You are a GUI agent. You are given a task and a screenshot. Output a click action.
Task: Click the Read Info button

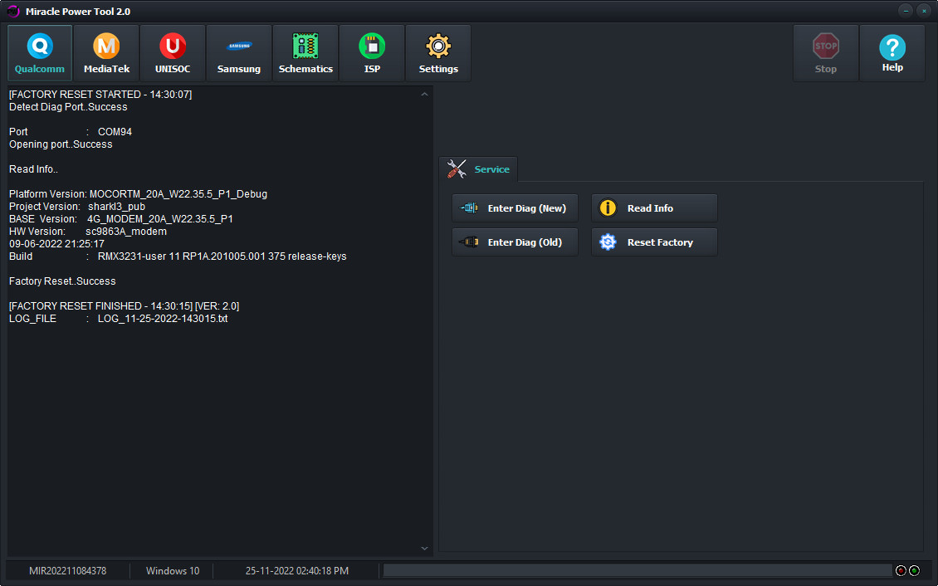click(x=654, y=208)
